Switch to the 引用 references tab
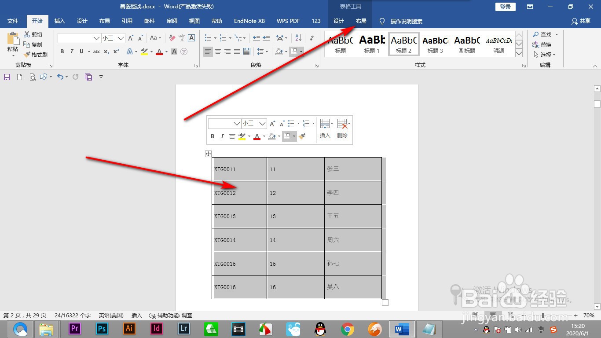 click(127, 21)
